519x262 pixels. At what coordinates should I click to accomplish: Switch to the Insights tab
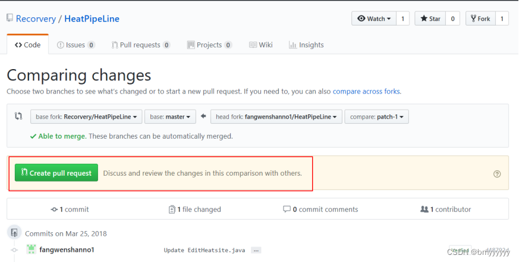click(x=306, y=45)
